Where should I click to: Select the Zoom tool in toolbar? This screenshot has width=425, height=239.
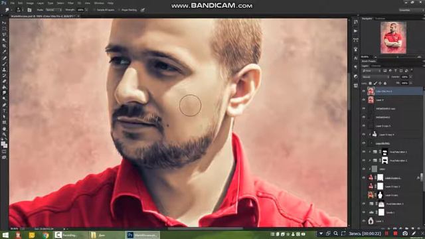pos(4,134)
